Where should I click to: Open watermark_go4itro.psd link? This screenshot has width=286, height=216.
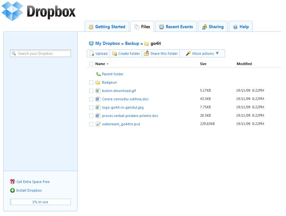coord(121,124)
